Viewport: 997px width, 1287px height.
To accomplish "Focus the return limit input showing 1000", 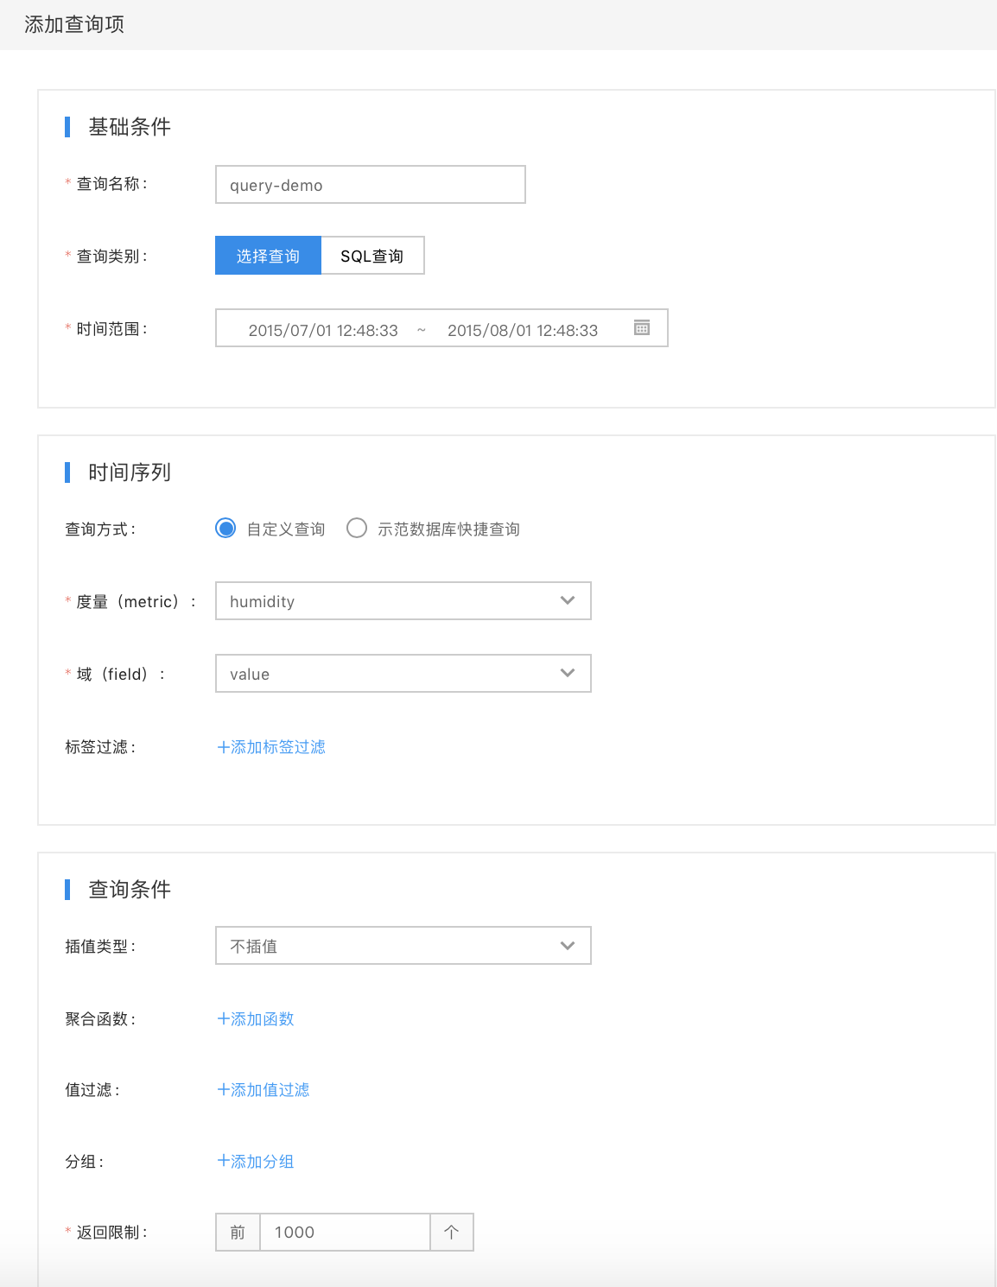I will (x=345, y=1233).
